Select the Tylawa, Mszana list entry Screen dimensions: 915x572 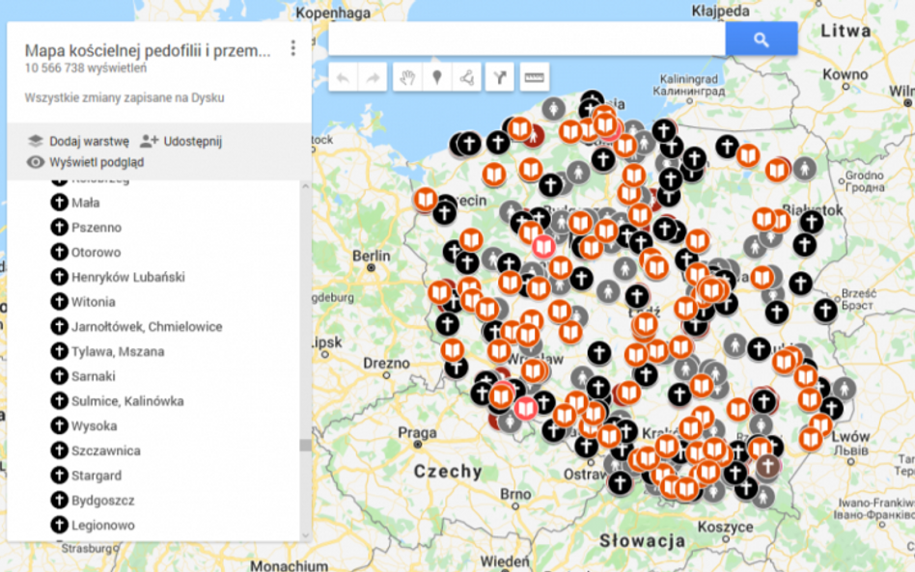coord(118,352)
